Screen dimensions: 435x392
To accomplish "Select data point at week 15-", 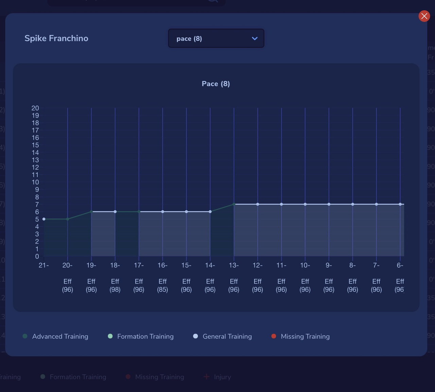I will pos(186,211).
